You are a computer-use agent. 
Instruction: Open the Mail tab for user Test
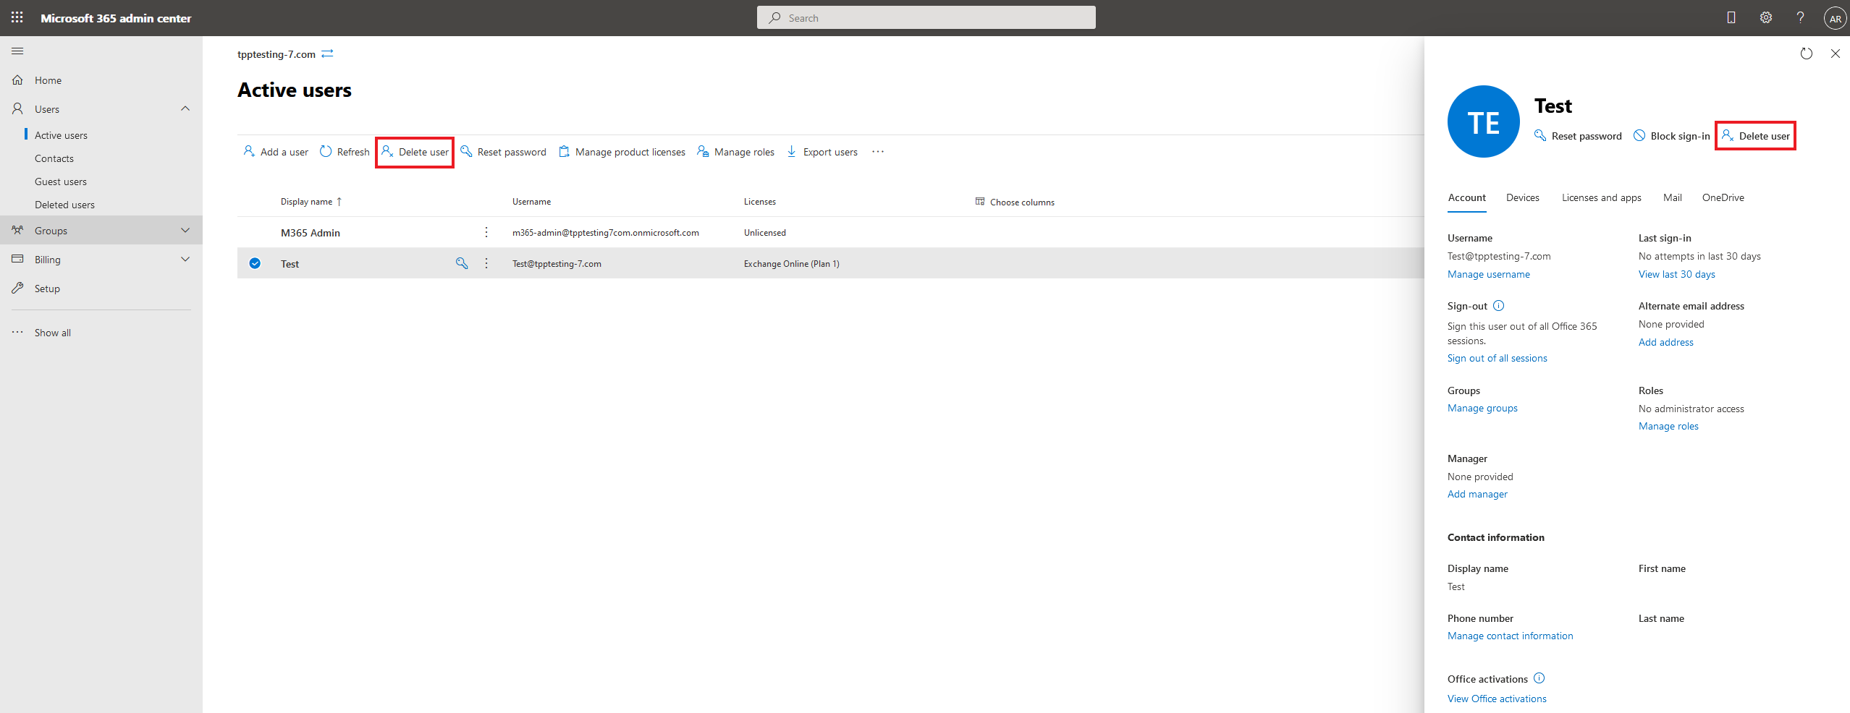click(1673, 197)
